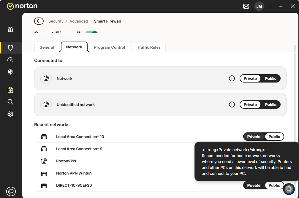The height and width of the screenshot is (198, 299).
Task: Set the Network connection to Private
Action: tap(250, 78)
